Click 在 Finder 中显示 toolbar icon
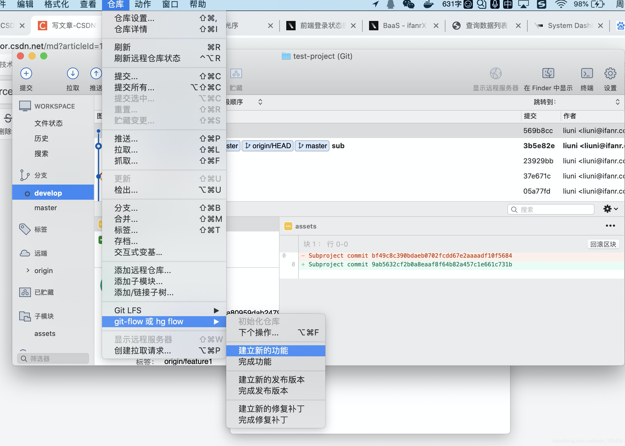 point(548,74)
